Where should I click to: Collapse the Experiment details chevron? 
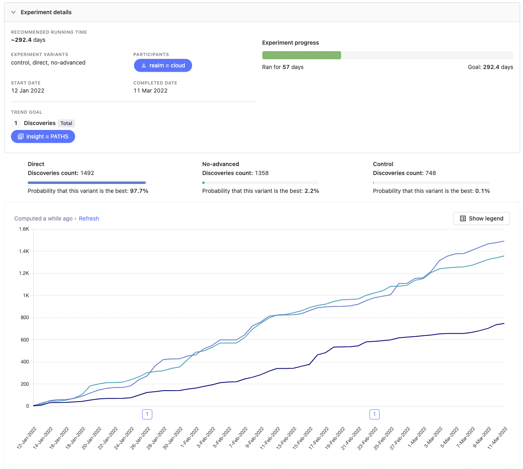tap(13, 12)
